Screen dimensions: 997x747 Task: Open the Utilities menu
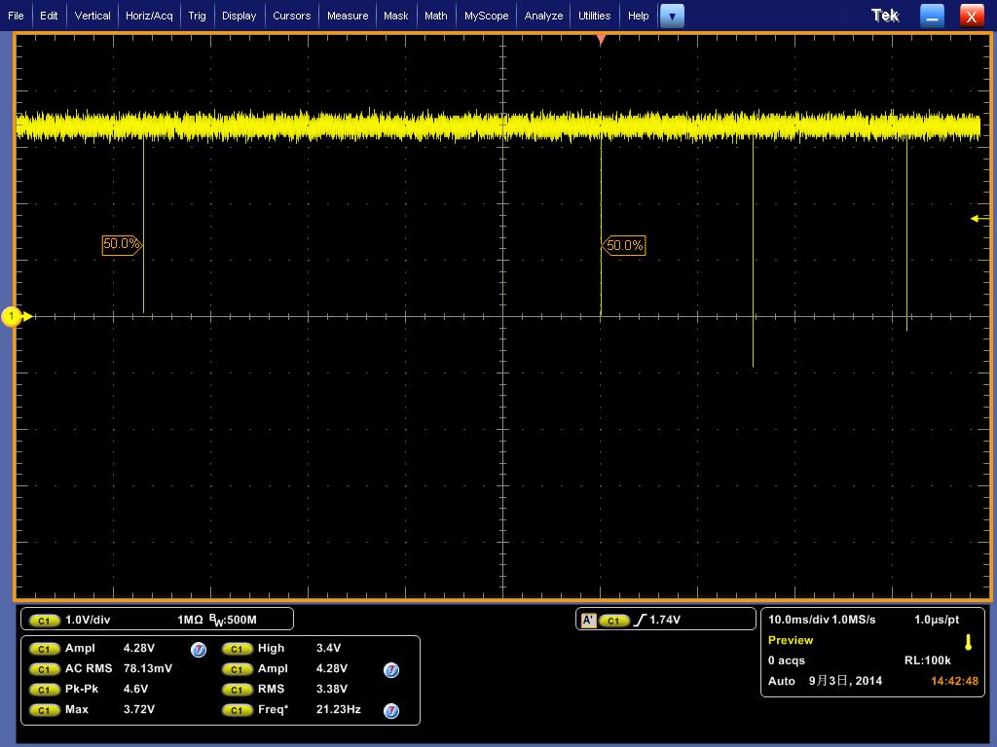[595, 16]
